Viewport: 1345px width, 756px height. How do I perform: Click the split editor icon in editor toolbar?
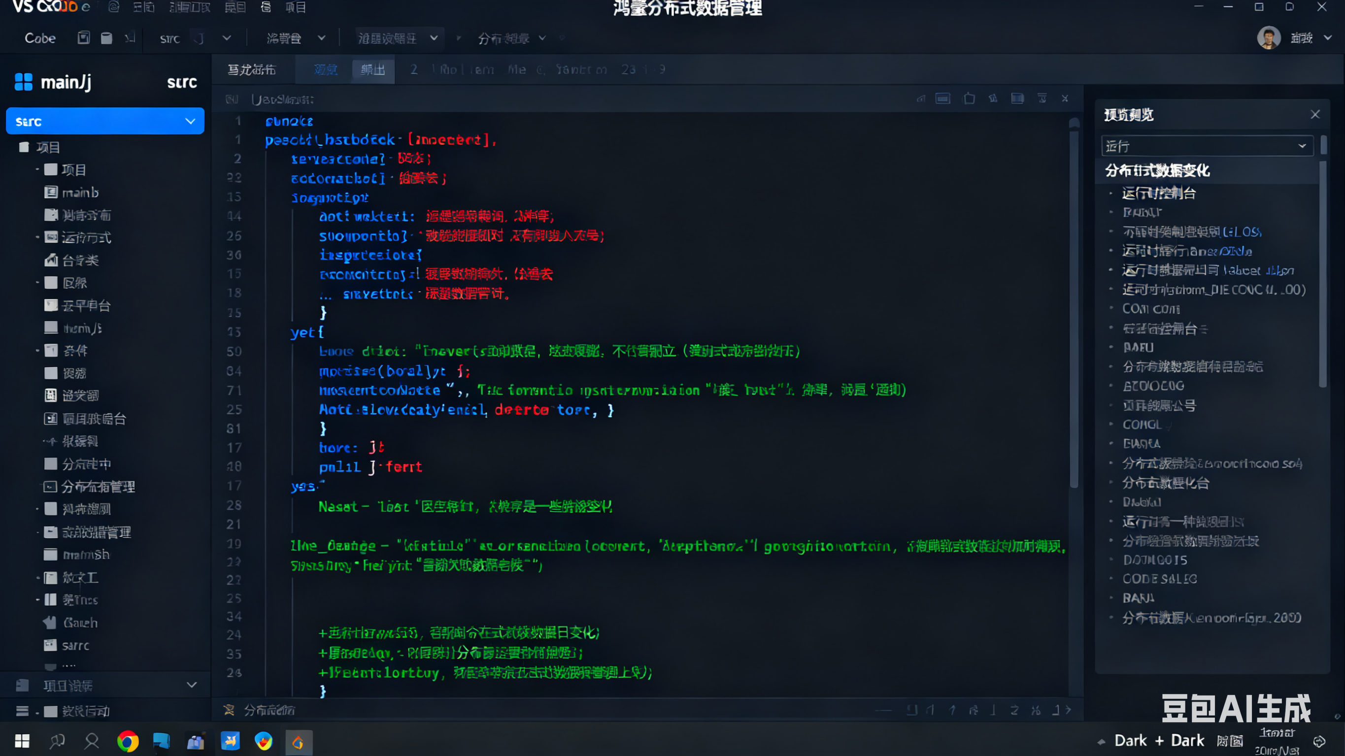point(1017,99)
